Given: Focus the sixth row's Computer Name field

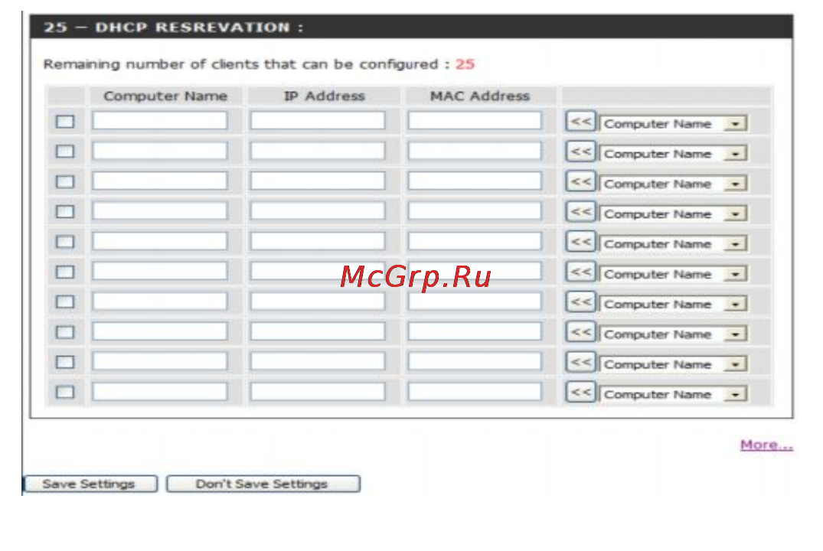Looking at the screenshot, I should point(160,271).
